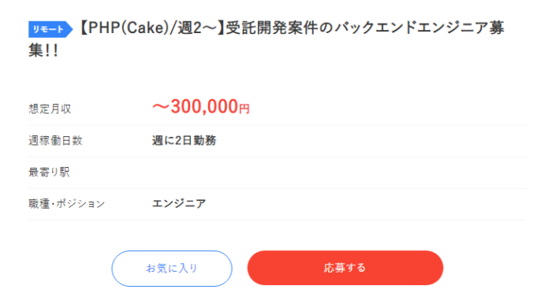552x304 pixels.
Task: Click the 【PHP(Cake)/週2～】 bracketed title part
Action: click(x=151, y=28)
